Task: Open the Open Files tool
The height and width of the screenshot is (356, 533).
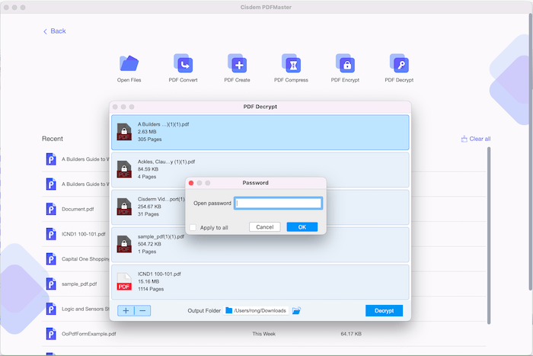Action: (129, 68)
